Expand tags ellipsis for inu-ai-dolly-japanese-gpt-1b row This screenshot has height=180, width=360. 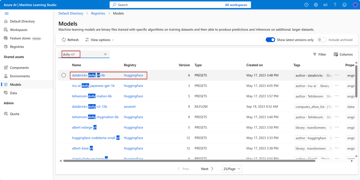(x=337, y=86)
